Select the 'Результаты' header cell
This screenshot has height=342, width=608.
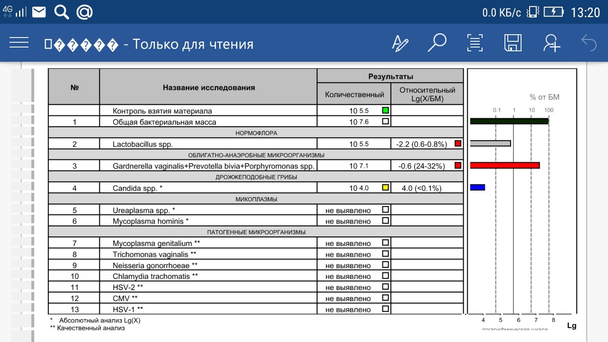pyautogui.click(x=390, y=76)
